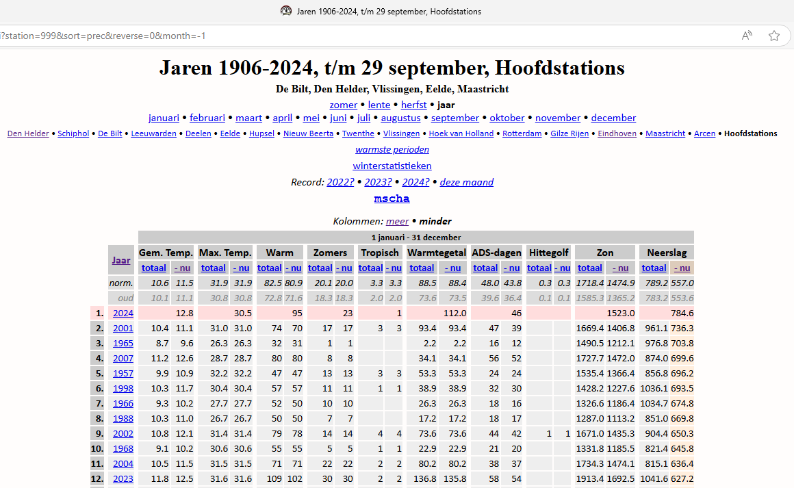
Task: Sort by Neerslag - nu column
Action: 682,268
